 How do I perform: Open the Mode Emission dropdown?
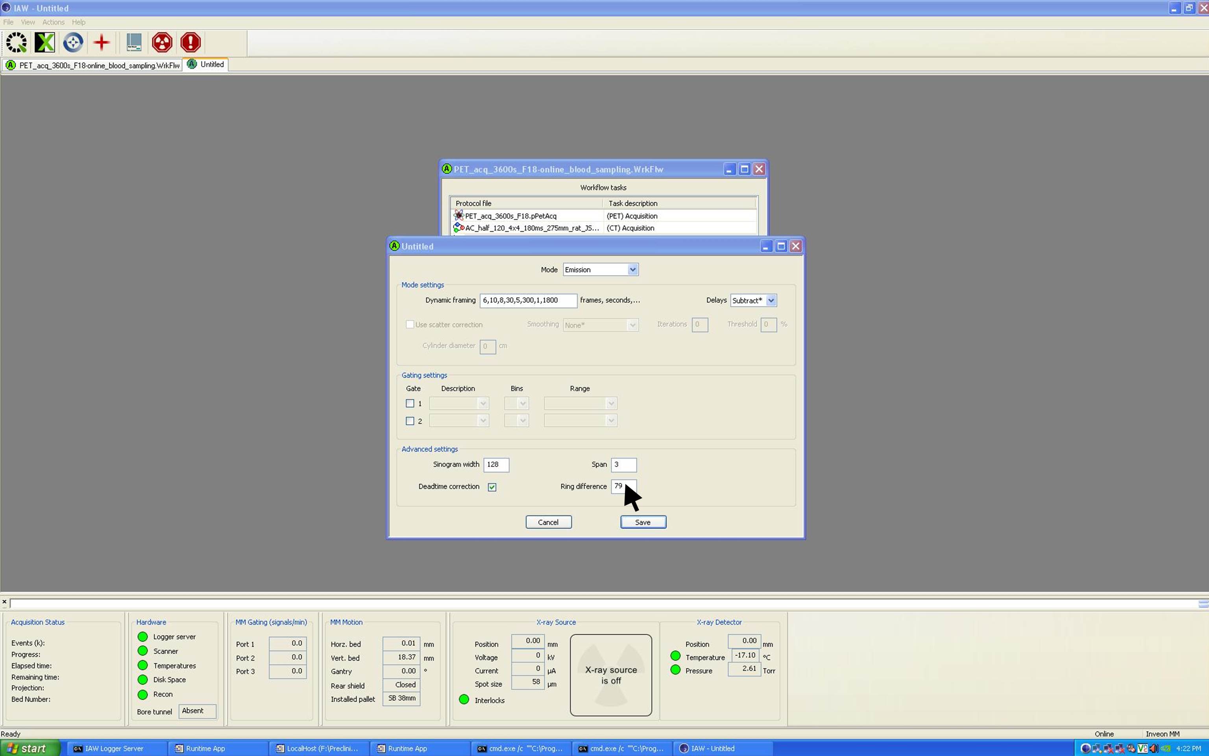[632, 269]
